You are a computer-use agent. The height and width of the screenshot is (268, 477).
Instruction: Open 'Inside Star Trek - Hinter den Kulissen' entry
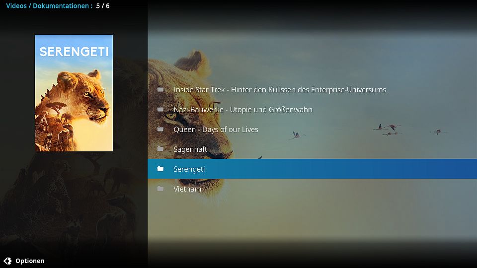312,89
